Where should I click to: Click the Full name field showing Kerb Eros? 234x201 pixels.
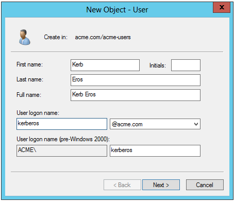[136, 95]
